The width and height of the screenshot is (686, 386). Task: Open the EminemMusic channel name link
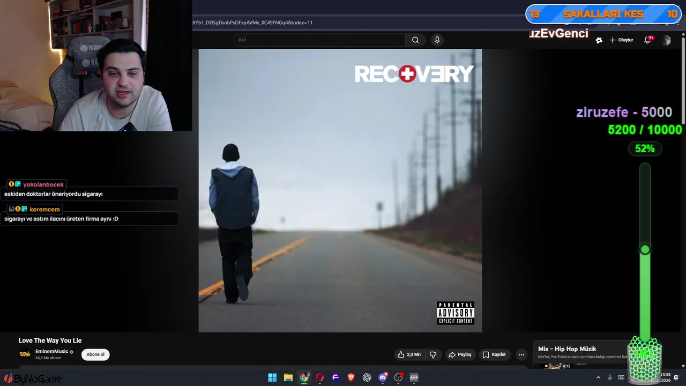point(52,351)
